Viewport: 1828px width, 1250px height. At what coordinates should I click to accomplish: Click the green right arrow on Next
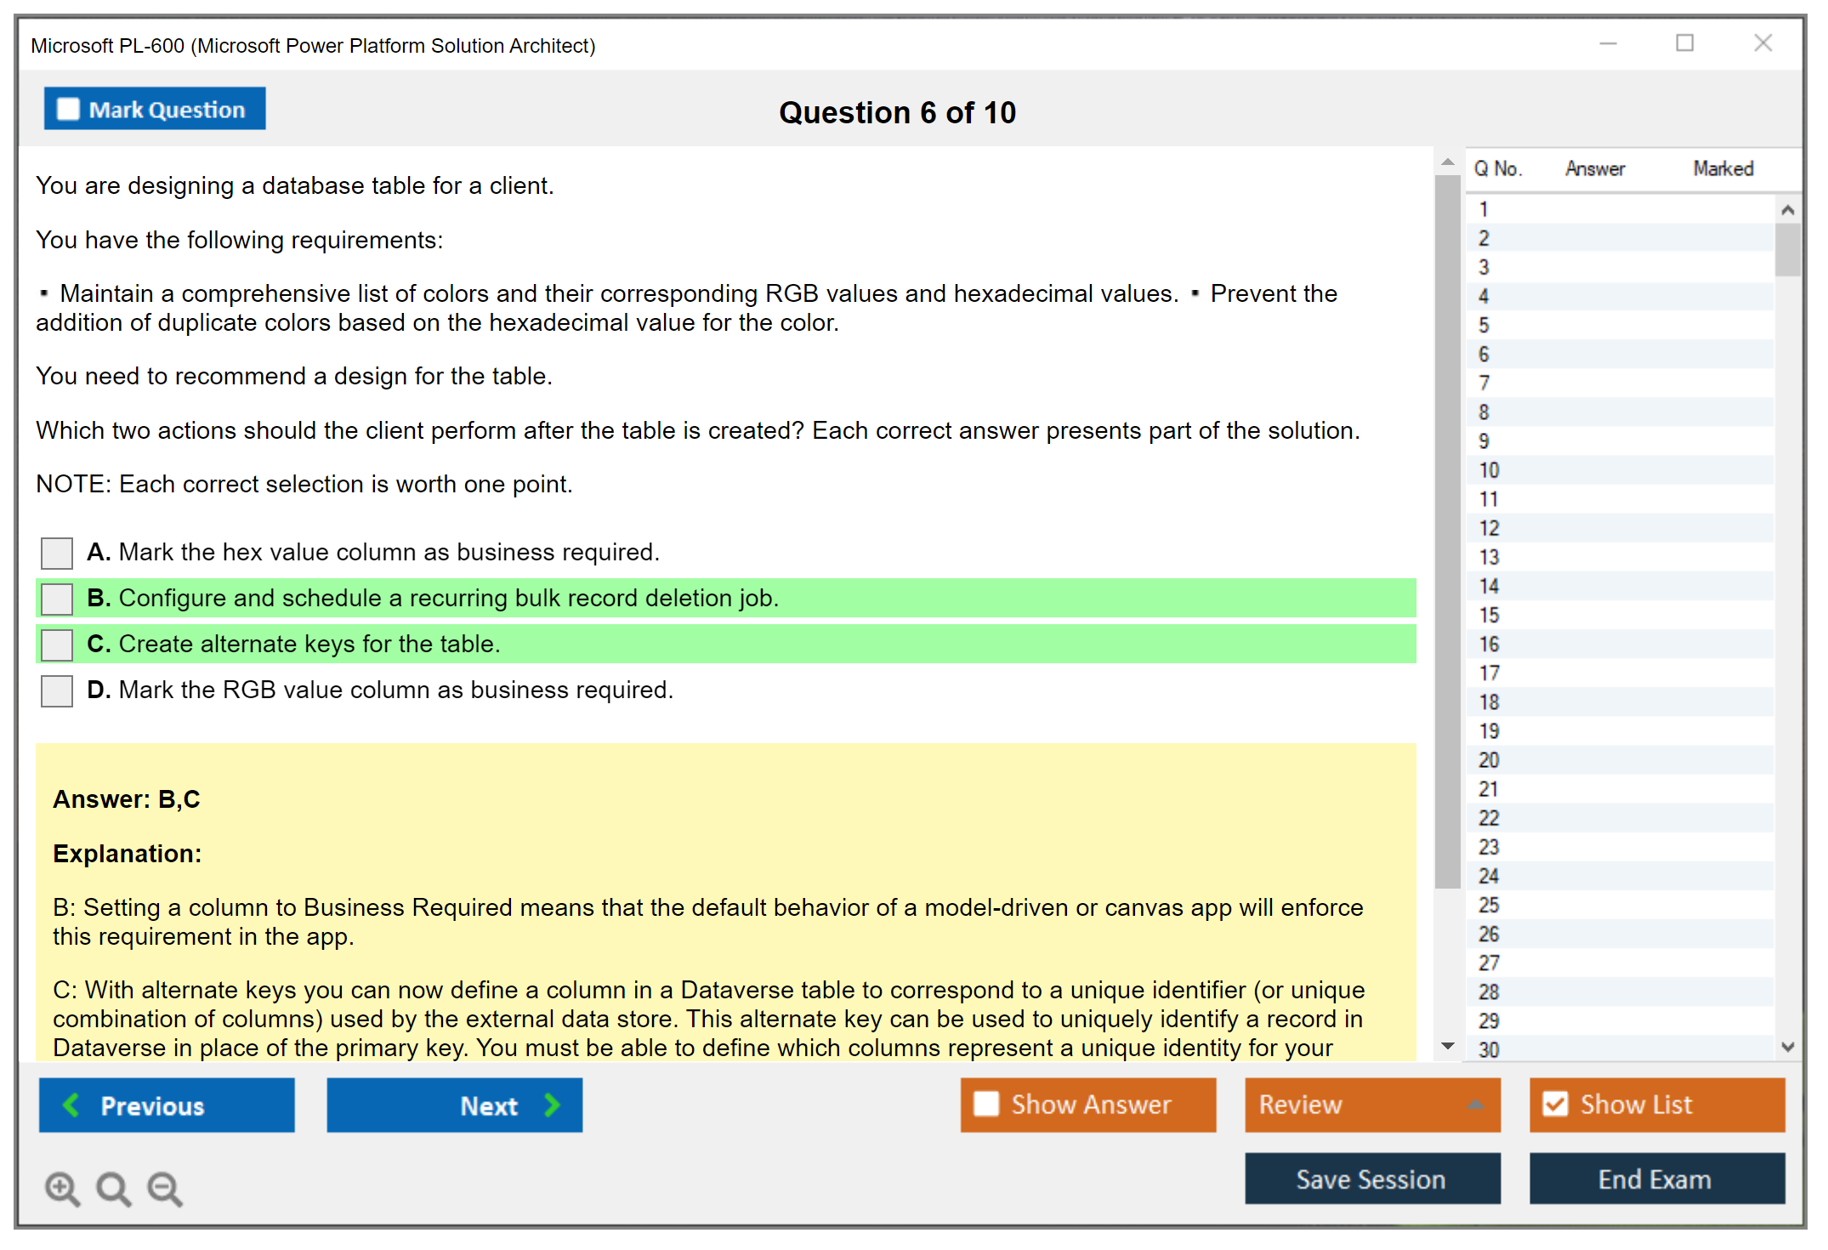point(552,1105)
